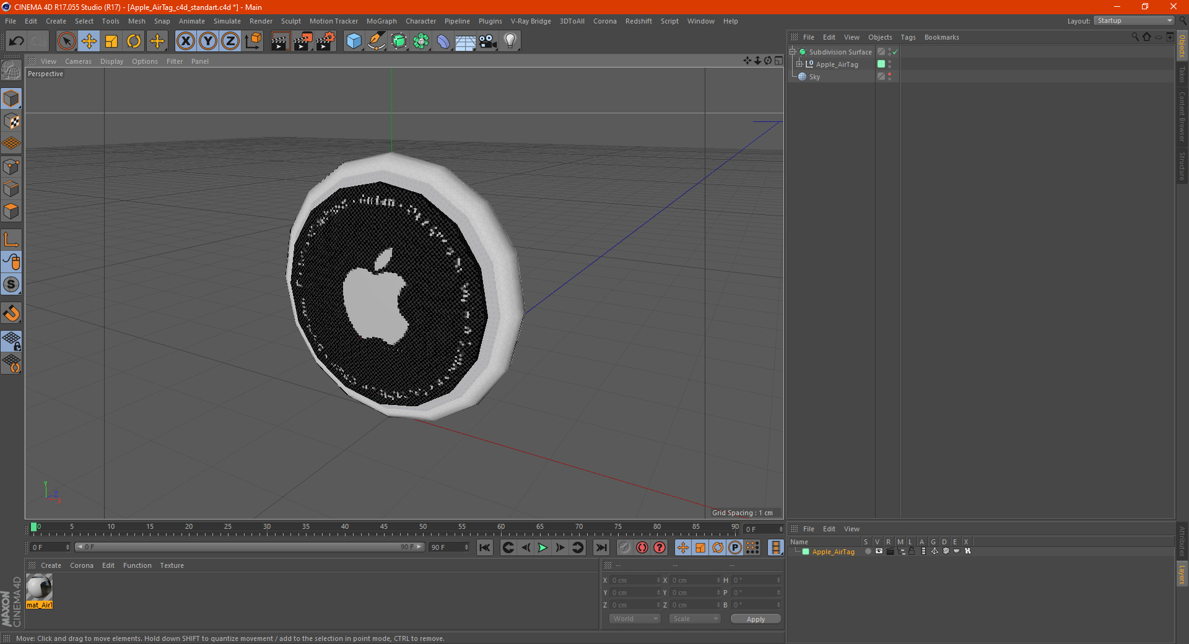
Task: Enable Axis mode in left sidebar
Action: 11,240
